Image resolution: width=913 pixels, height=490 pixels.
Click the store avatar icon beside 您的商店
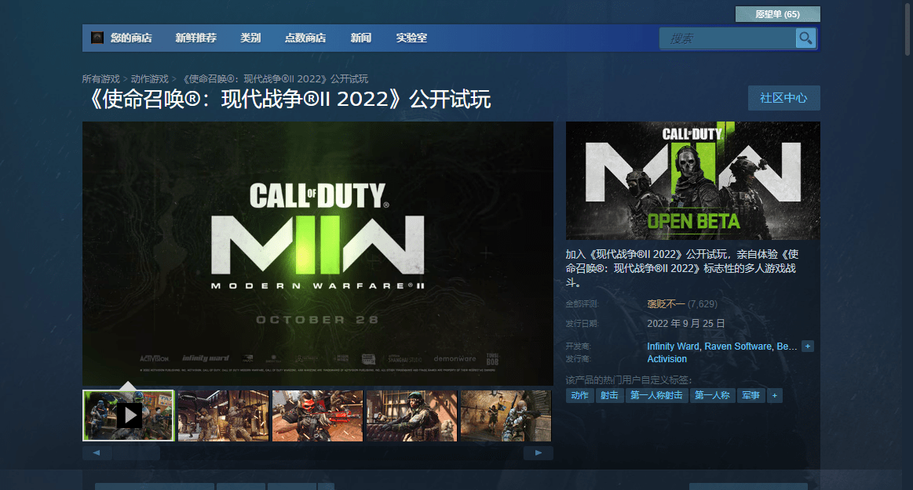[97, 38]
